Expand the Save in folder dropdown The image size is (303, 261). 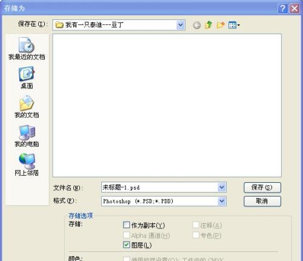pyautogui.click(x=181, y=25)
